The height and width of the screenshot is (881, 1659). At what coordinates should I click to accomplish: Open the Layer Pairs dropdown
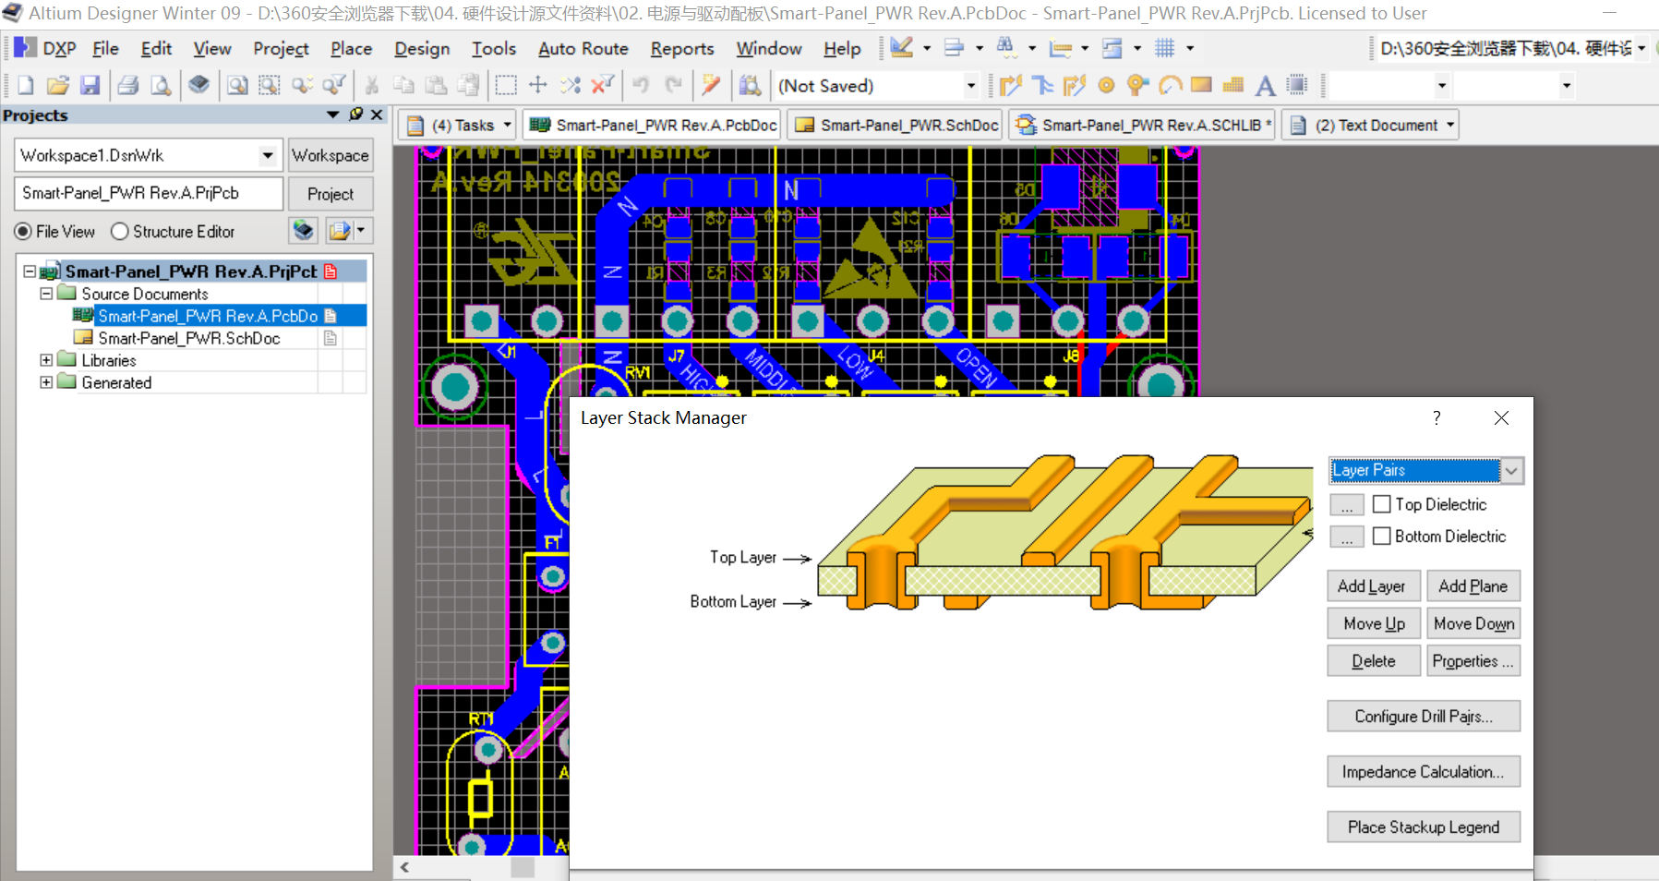1511,470
